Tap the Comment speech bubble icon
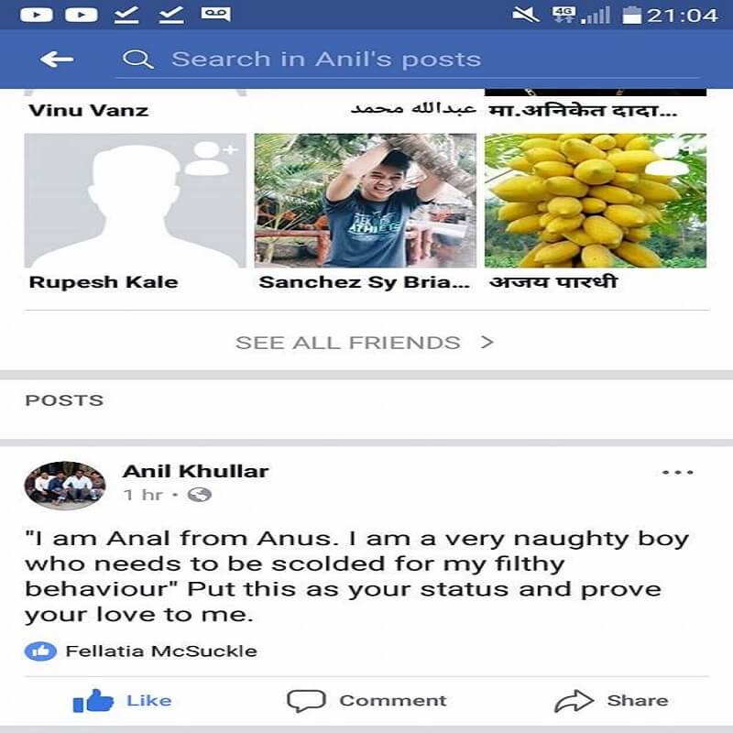The height and width of the screenshot is (733, 733). click(x=306, y=700)
